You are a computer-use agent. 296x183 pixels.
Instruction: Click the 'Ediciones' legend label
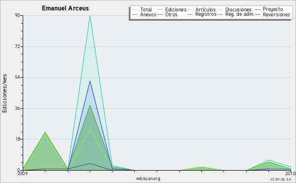[176, 9]
